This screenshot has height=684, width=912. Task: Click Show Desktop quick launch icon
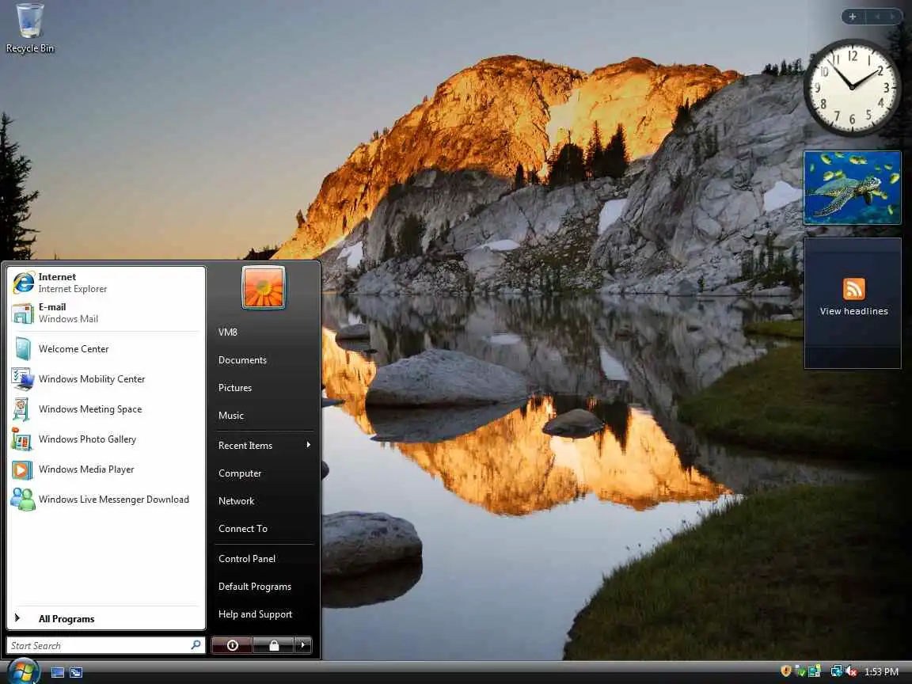(58, 673)
